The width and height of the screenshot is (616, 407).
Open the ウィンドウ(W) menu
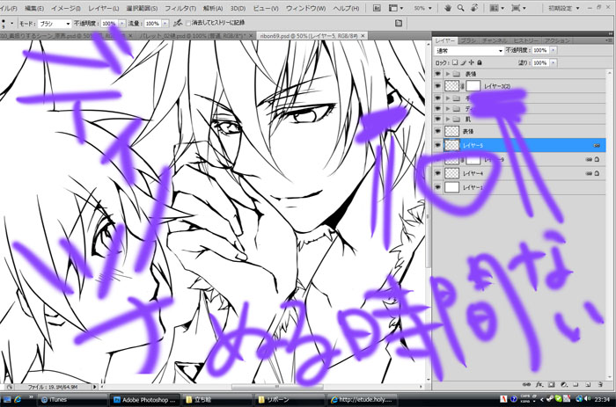coord(305,8)
